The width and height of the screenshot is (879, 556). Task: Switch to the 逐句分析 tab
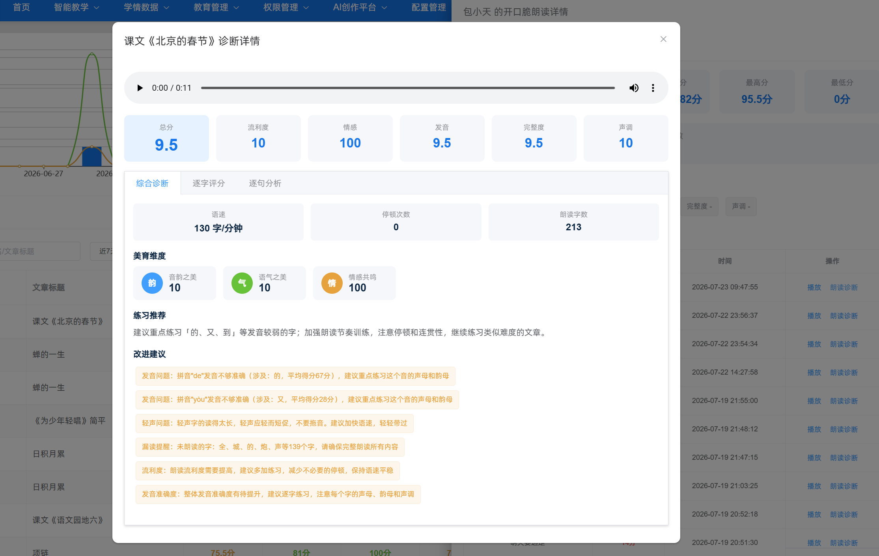tap(265, 183)
